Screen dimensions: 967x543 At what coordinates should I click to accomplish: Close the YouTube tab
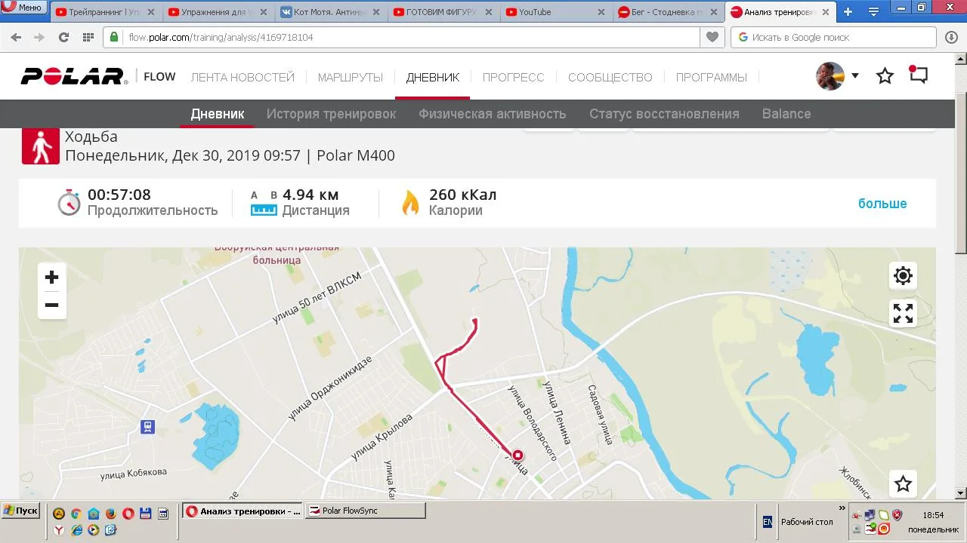601,12
